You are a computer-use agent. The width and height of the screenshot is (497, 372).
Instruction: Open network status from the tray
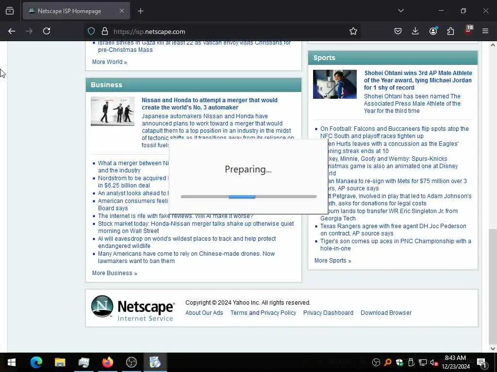[x=423, y=362]
